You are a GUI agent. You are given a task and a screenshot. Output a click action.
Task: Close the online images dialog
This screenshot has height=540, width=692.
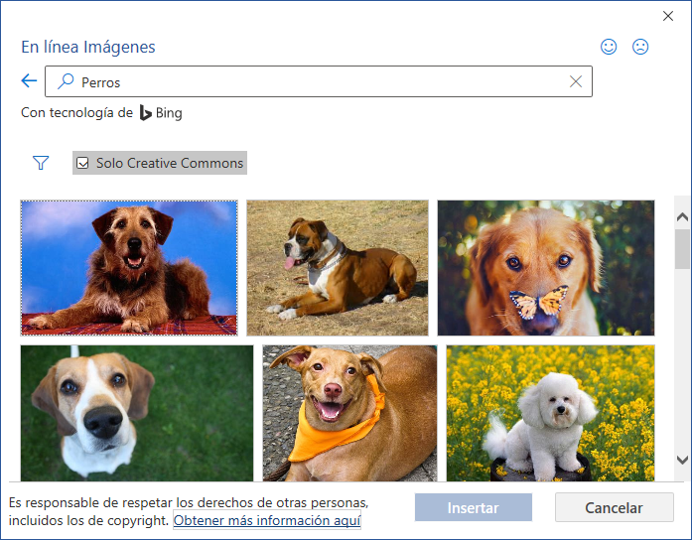point(668,15)
